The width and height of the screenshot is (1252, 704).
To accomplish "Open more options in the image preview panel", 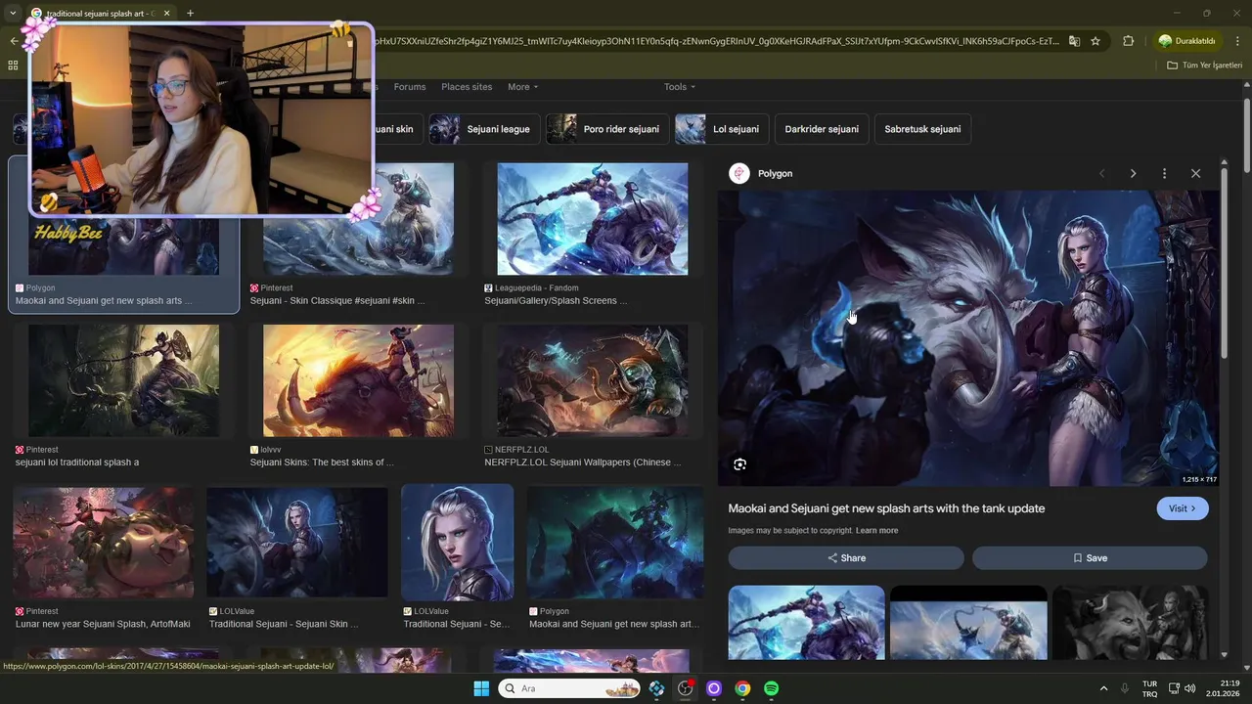I will [x=1164, y=173].
